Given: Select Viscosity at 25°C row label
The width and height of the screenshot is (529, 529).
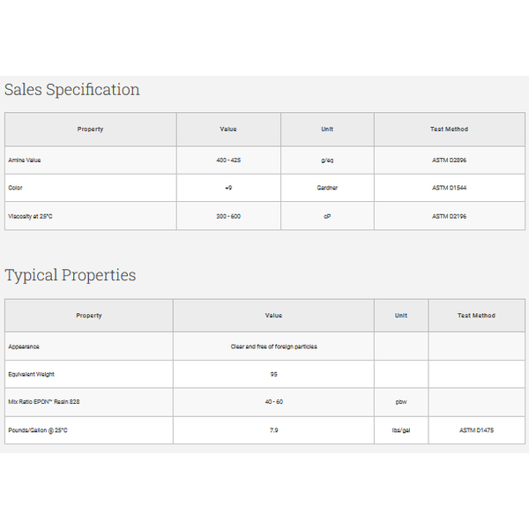Looking at the screenshot, I should (30, 217).
